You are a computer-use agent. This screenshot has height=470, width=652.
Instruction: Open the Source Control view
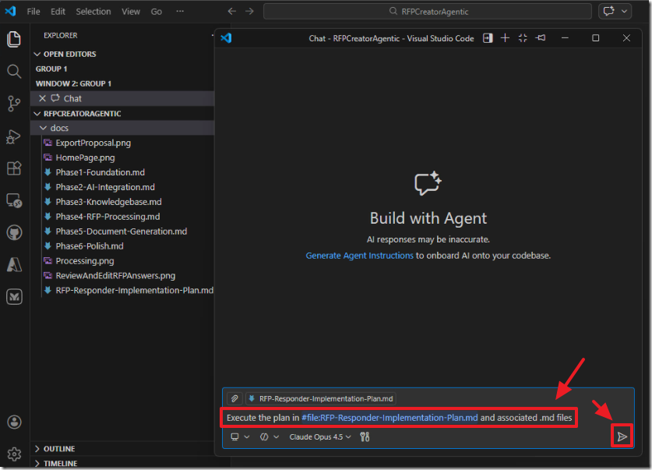[14, 103]
